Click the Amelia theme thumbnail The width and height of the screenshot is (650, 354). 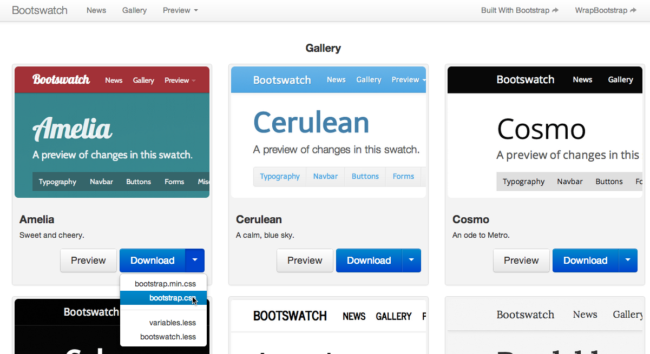(x=112, y=132)
